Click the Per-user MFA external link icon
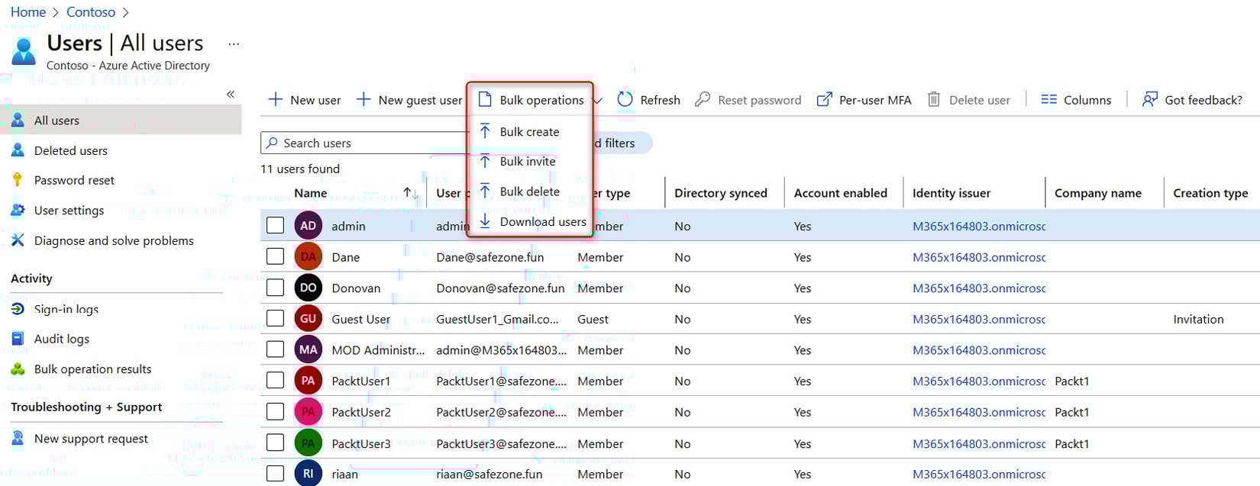 click(824, 100)
